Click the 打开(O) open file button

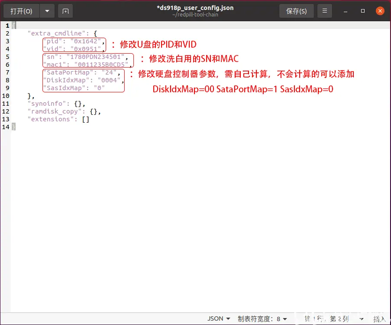pyautogui.click(x=21, y=10)
